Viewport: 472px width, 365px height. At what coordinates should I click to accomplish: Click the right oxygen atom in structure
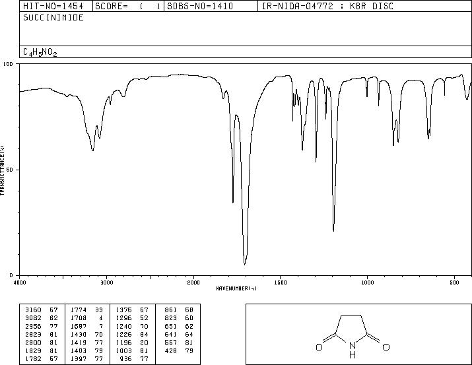386,347
